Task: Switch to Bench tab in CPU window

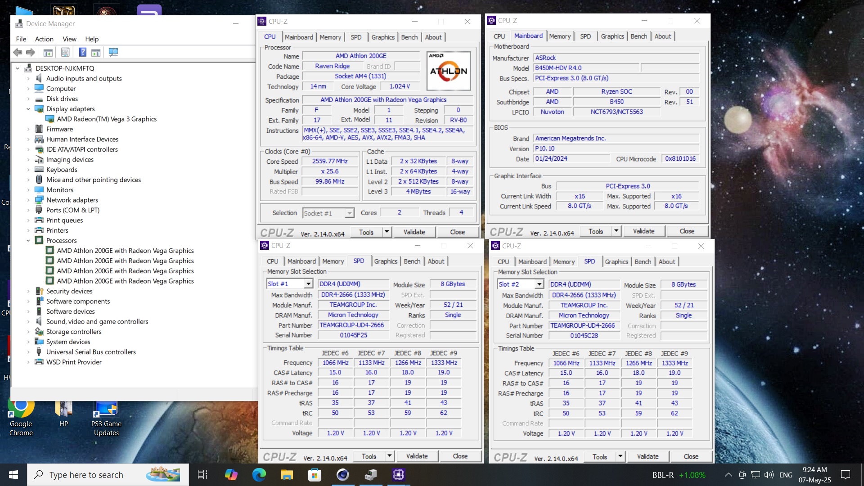Action: tap(409, 37)
